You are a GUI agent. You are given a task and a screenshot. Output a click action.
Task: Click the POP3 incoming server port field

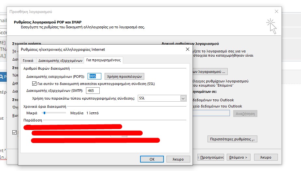click(x=94, y=76)
